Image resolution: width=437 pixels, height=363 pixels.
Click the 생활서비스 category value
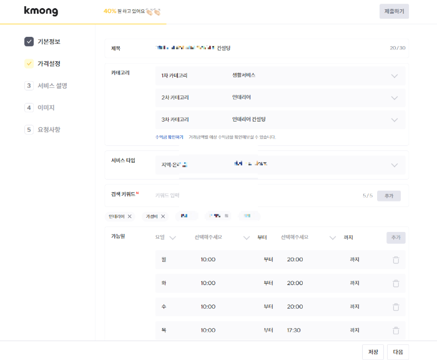point(244,75)
